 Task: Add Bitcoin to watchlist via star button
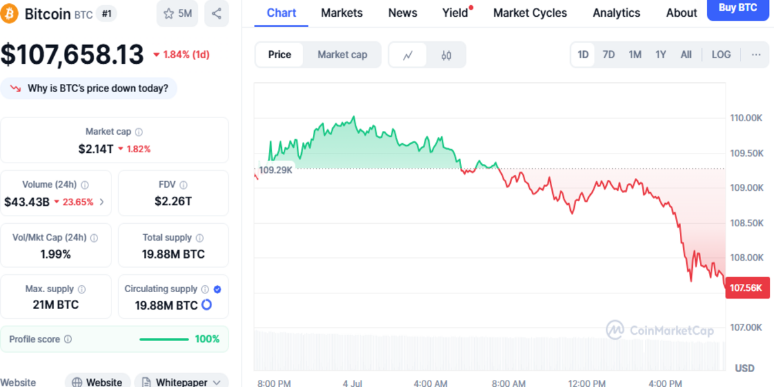(177, 14)
